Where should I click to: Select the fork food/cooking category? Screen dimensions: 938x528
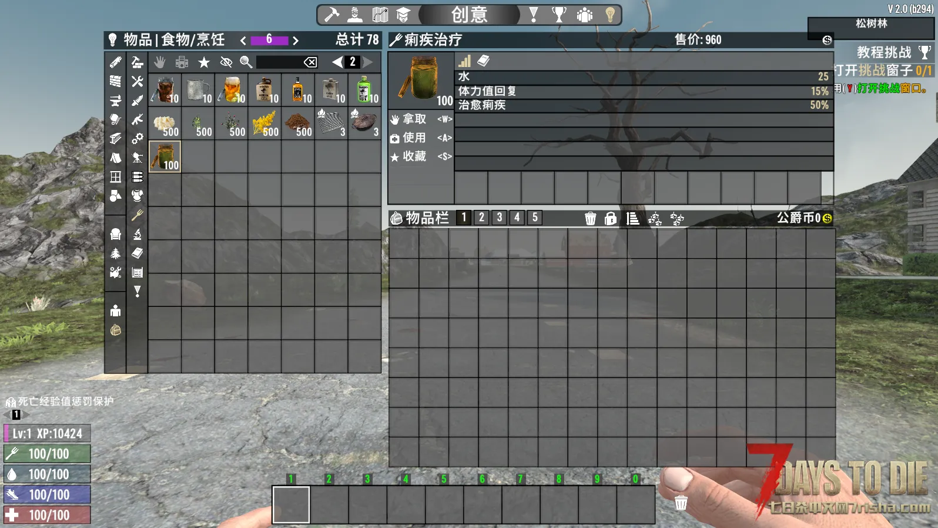point(138,215)
